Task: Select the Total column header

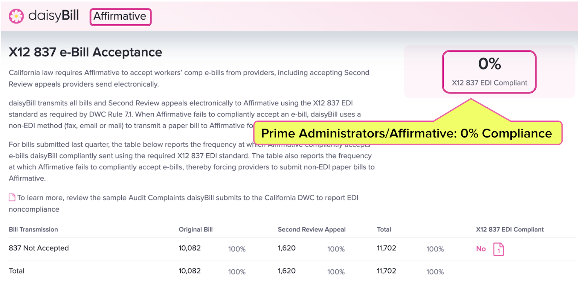Action: pyautogui.click(x=384, y=229)
